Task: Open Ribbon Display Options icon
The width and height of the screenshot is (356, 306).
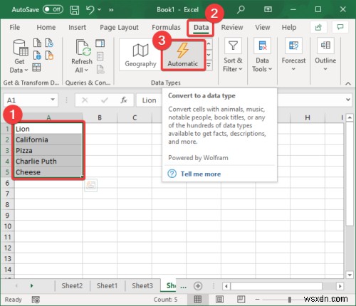Action: [x=268, y=9]
